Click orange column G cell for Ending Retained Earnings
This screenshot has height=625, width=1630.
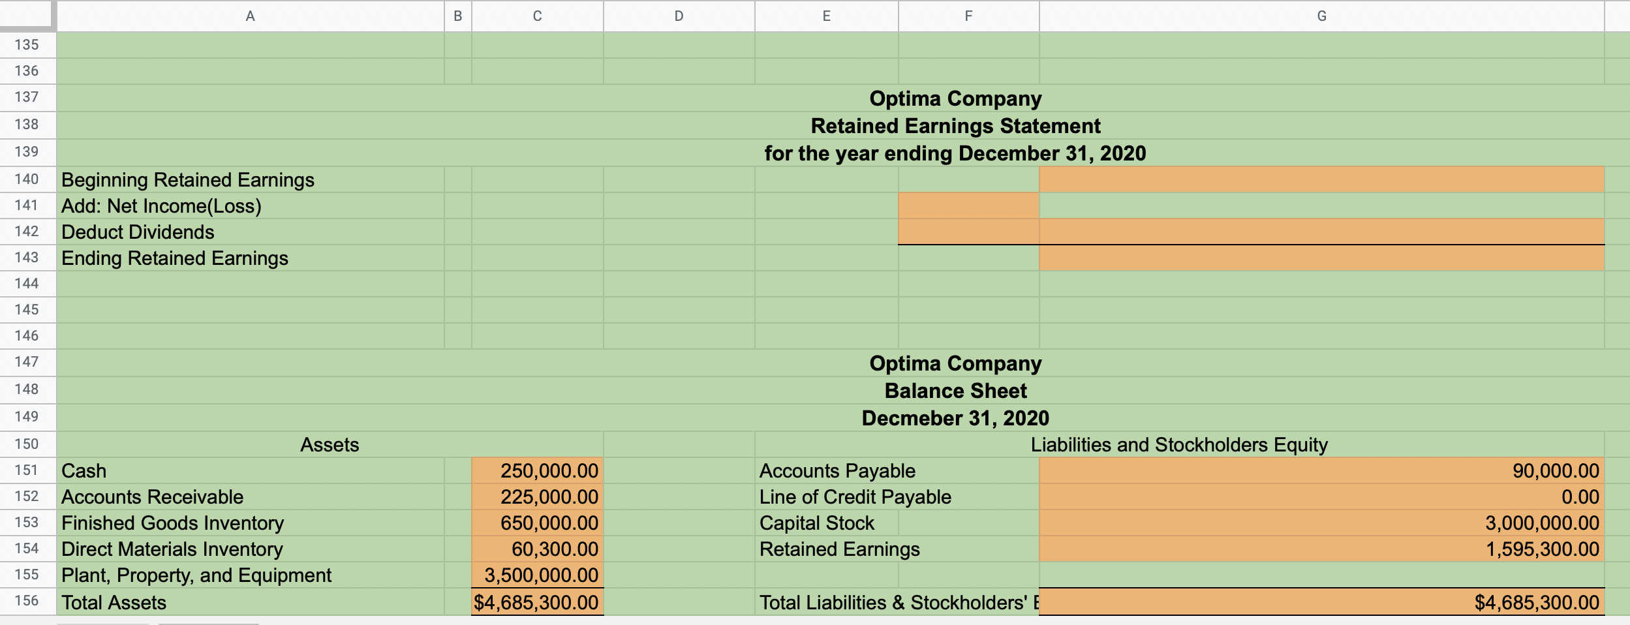pyautogui.click(x=1322, y=258)
